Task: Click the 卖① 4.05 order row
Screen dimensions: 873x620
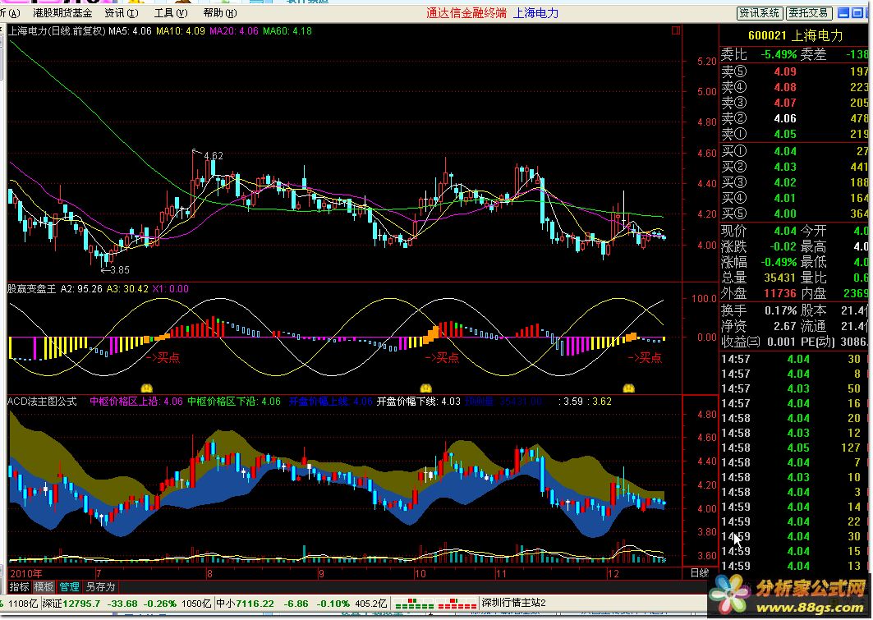Action: coord(794,134)
